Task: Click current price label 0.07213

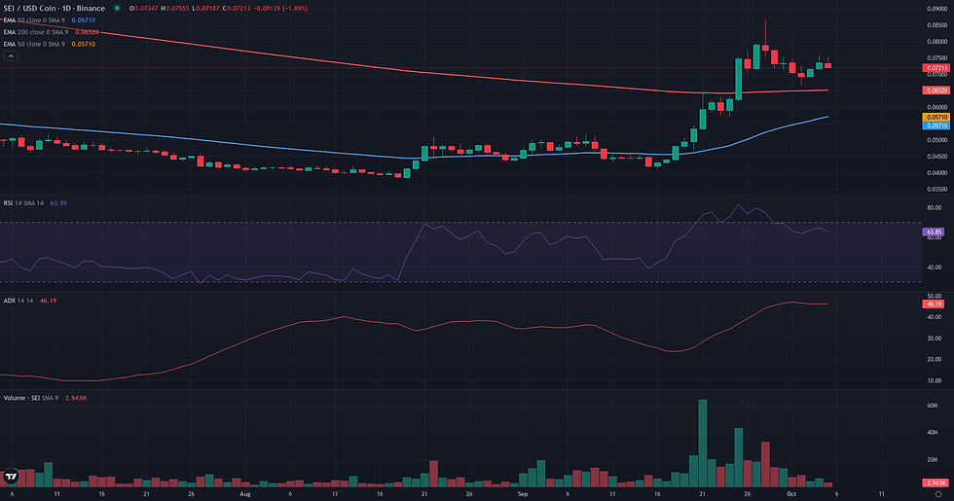Action: pyautogui.click(x=936, y=68)
